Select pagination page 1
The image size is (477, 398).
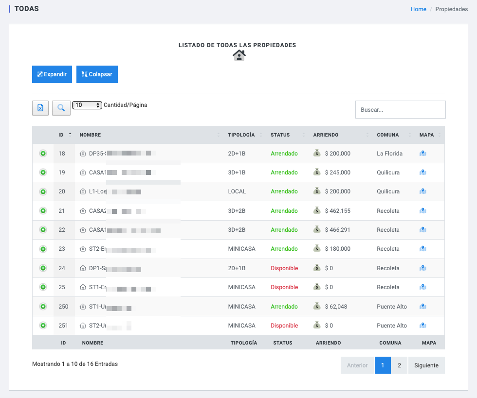coord(383,365)
